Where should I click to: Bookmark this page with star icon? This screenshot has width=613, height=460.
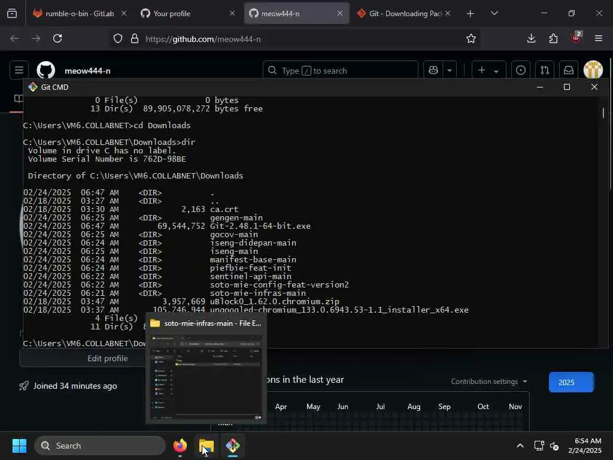click(471, 39)
